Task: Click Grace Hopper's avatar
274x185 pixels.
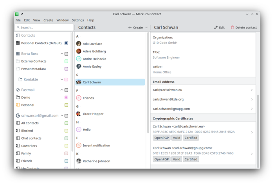Action: tap(79, 114)
